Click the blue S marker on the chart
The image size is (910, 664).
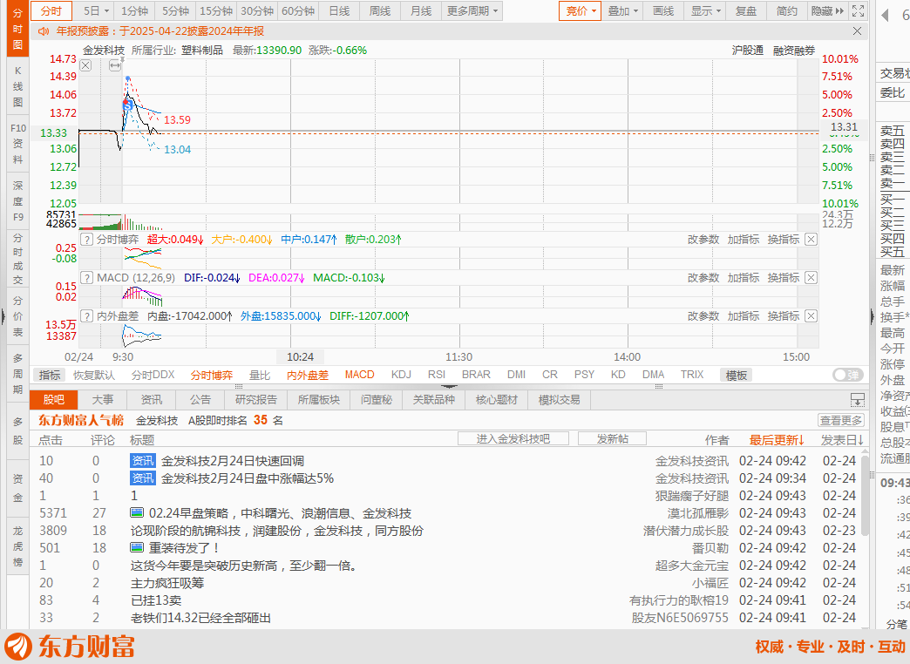[127, 105]
